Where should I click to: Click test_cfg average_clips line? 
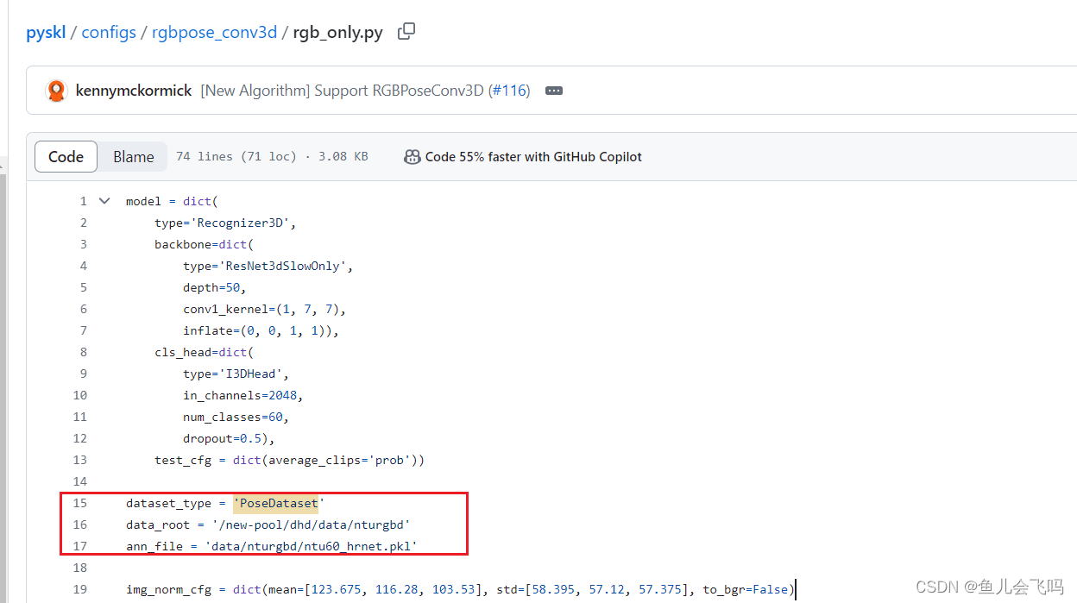(x=290, y=460)
